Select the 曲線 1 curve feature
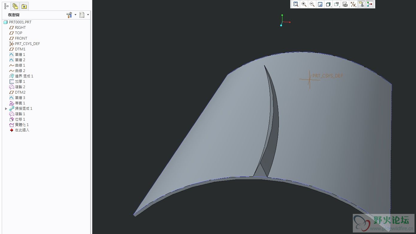 (x=17, y=65)
